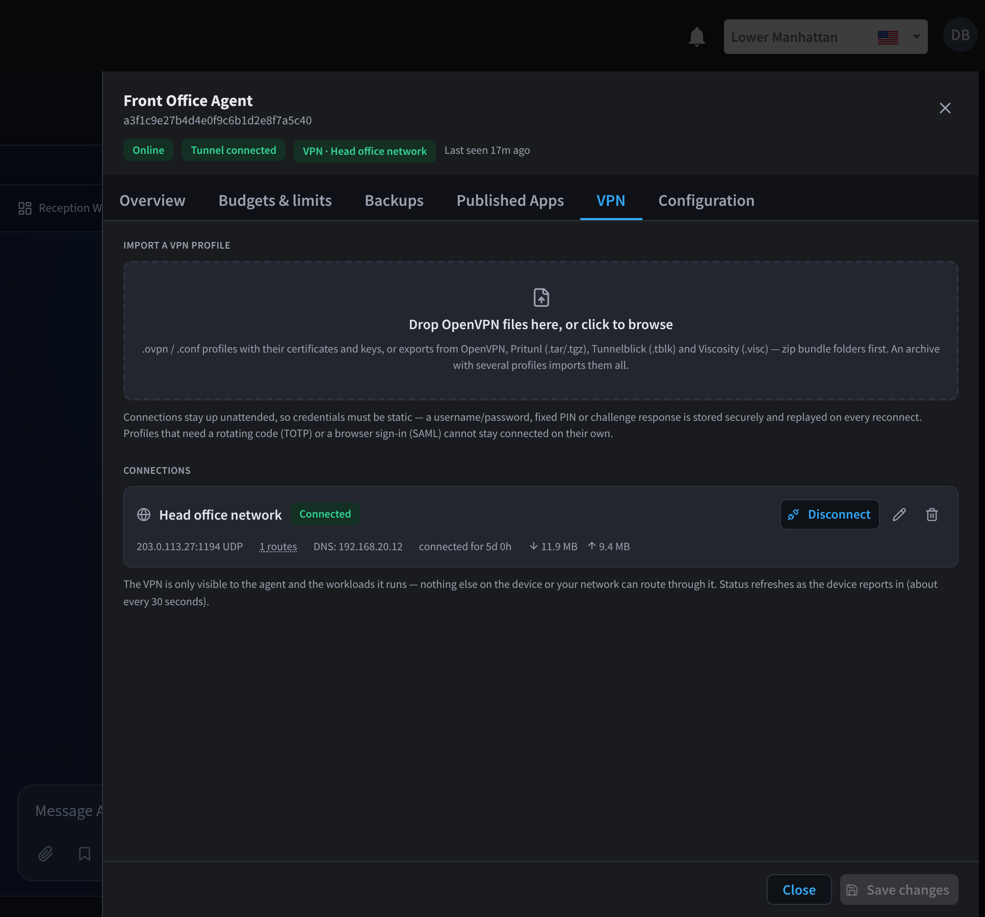This screenshot has height=917, width=985.
Task: Click the Connected status badge
Action: pyautogui.click(x=325, y=514)
